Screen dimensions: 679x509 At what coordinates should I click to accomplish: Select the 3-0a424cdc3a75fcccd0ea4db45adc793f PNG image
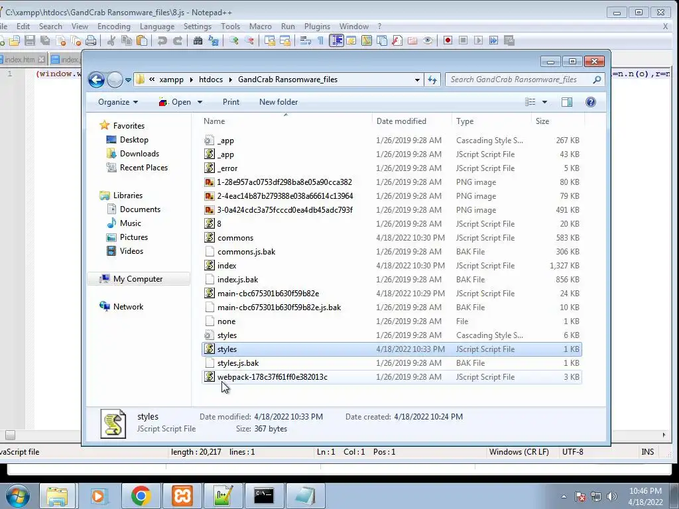pyautogui.click(x=391, y=210)
